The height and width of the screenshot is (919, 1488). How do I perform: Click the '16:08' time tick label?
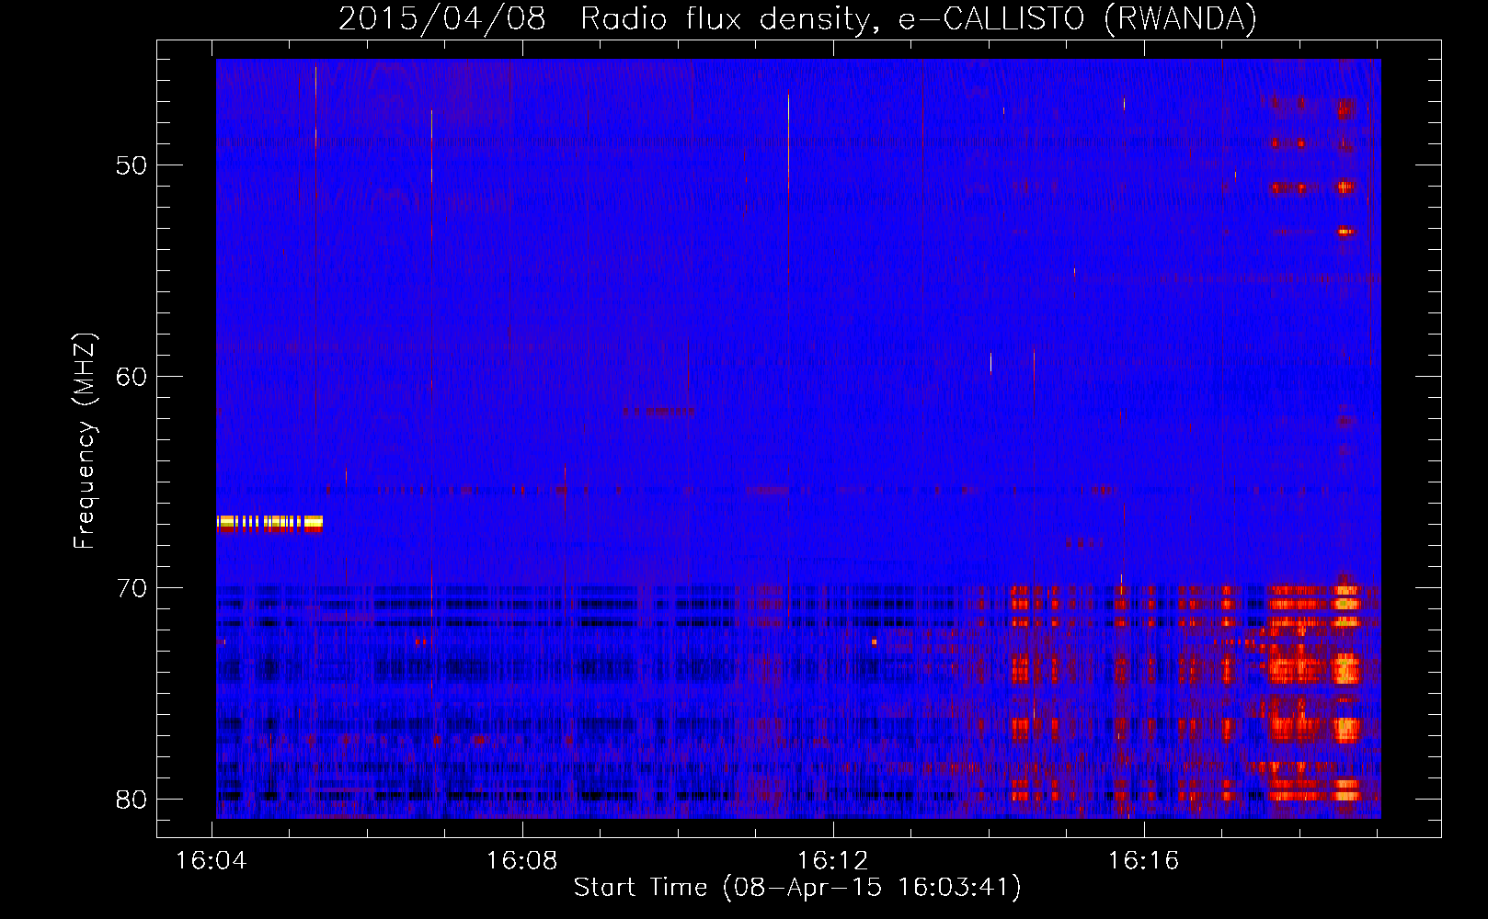point(522,861)
